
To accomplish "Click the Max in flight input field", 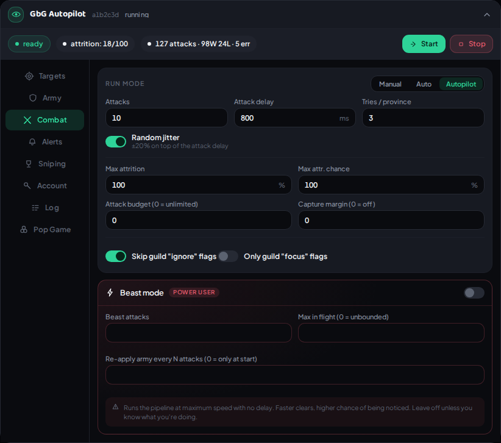I will click(391, 333).
